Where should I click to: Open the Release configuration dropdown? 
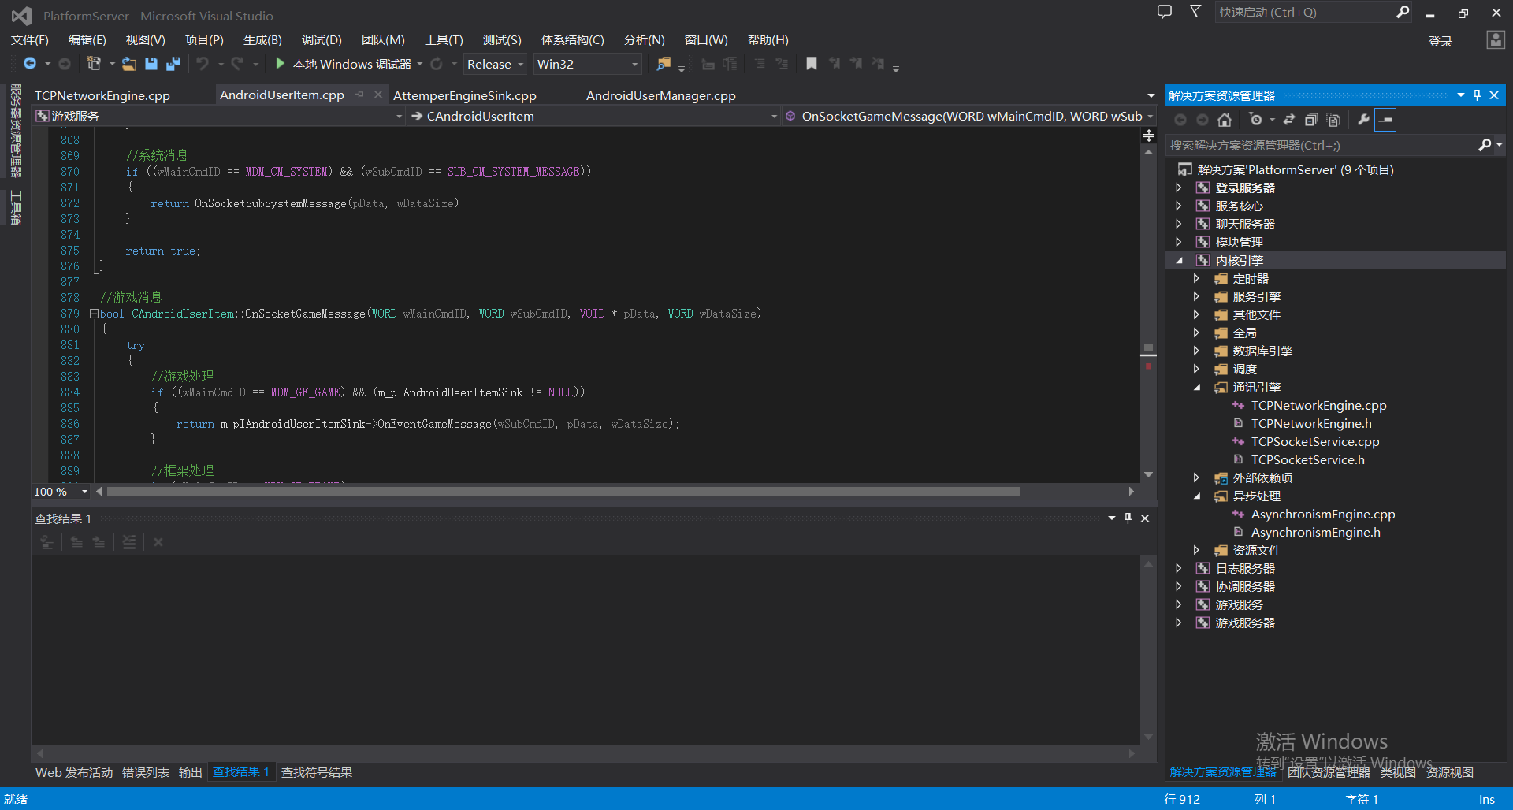495,64
